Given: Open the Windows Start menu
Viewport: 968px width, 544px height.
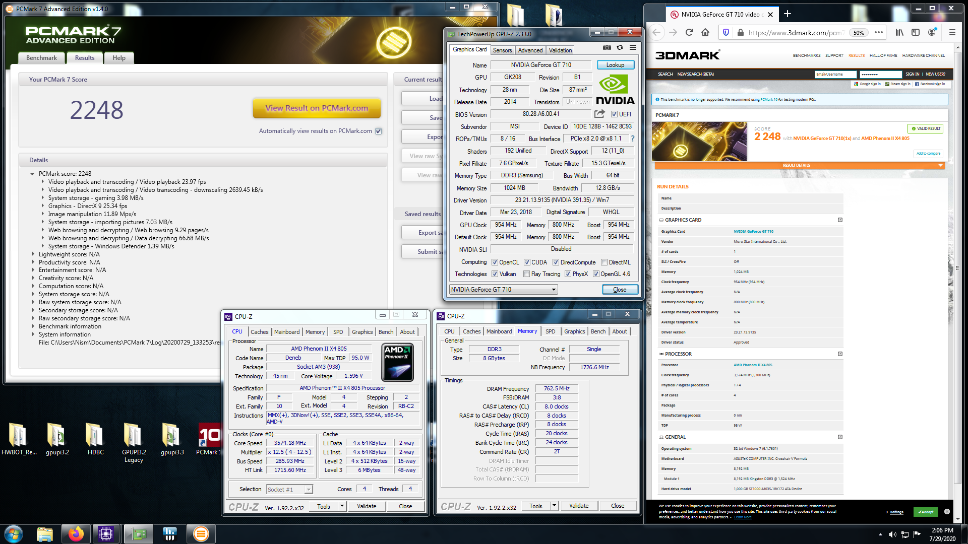Looking at the screenshot, I should point(14,533).
